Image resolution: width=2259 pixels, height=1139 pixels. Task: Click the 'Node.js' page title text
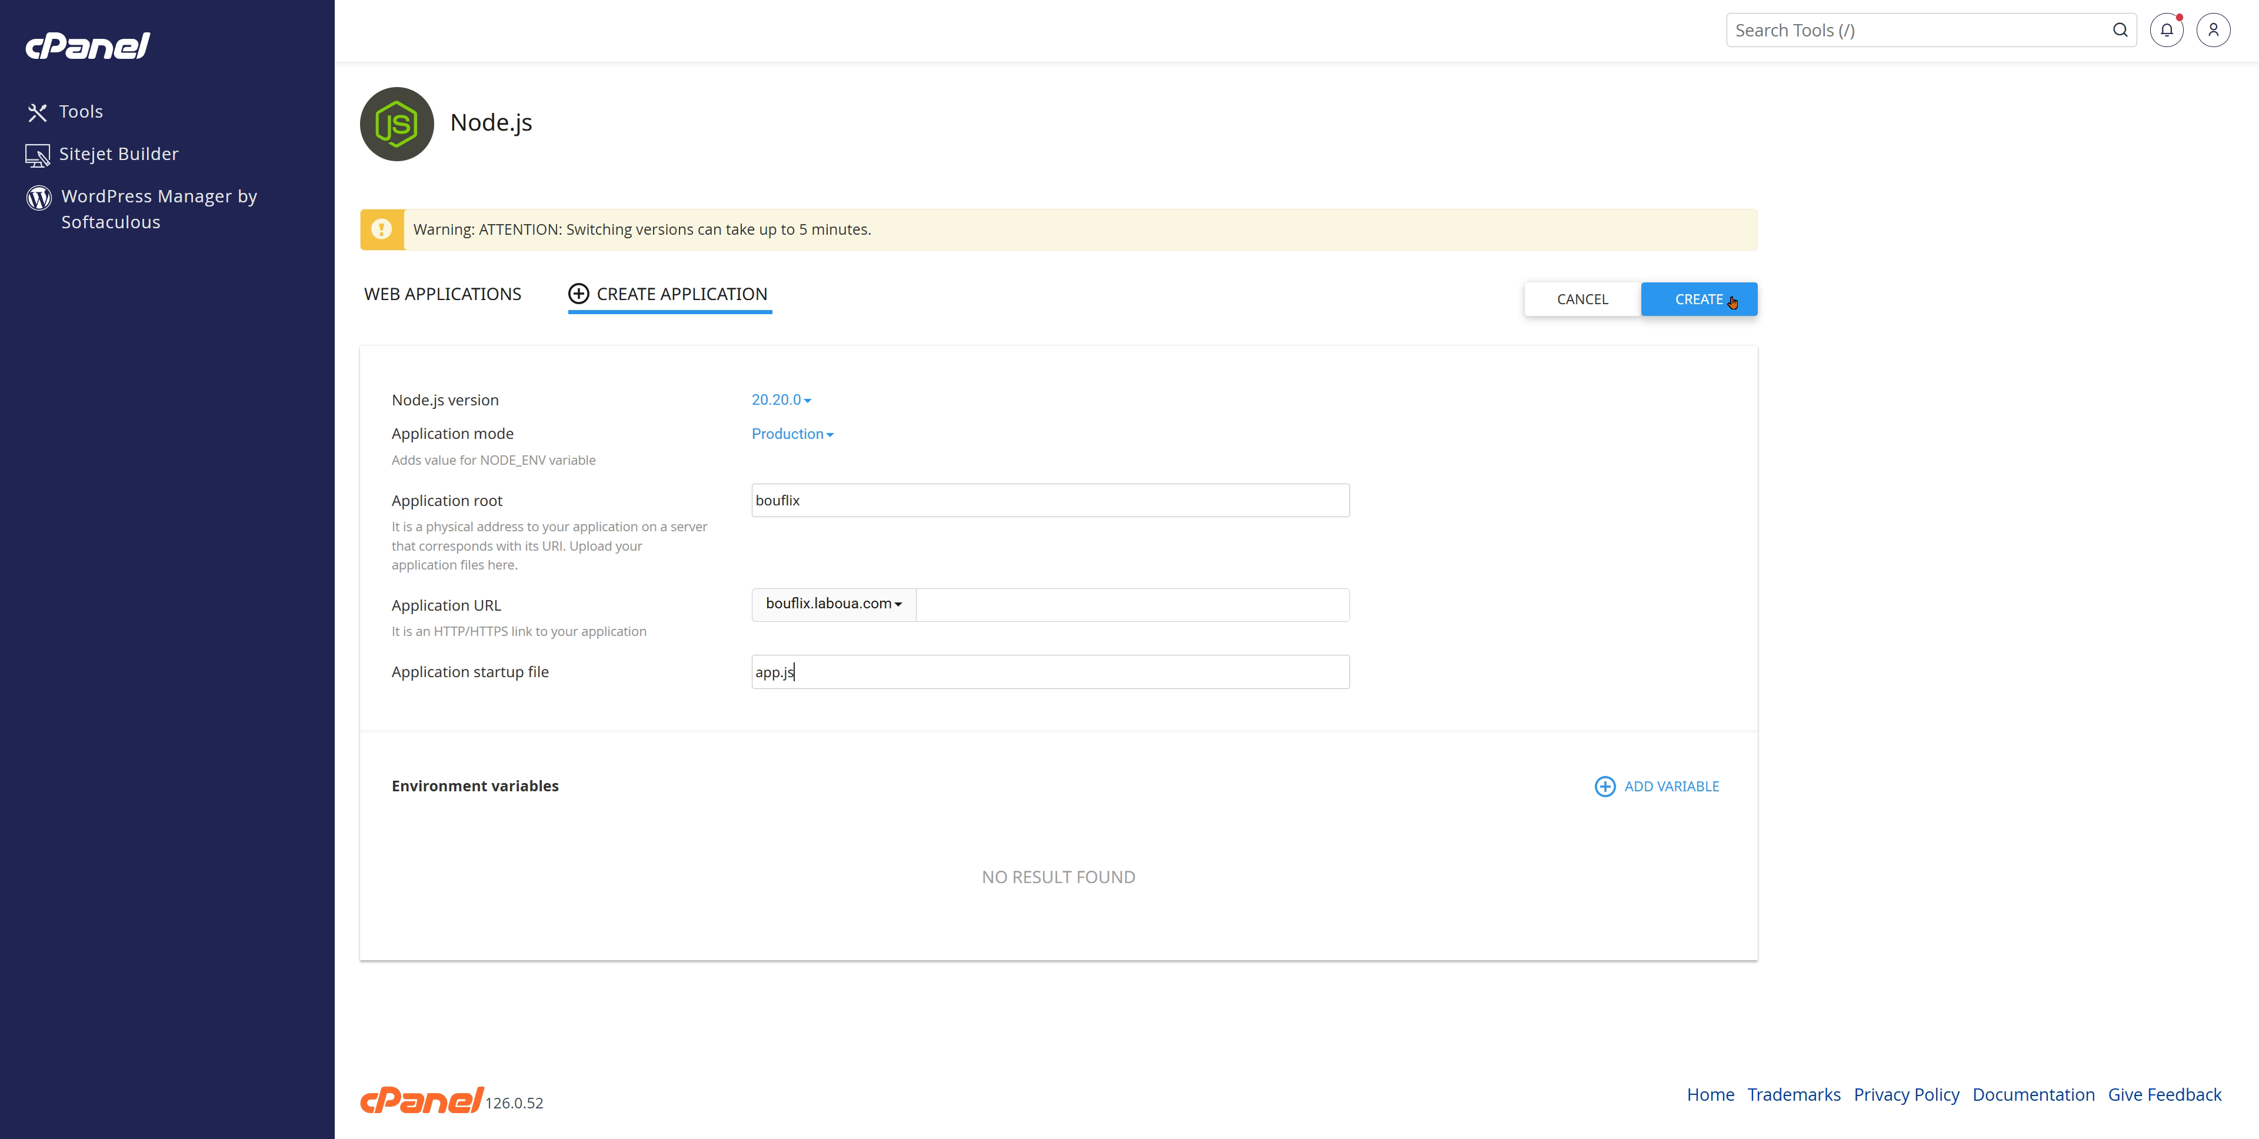(x=491, y=123)
